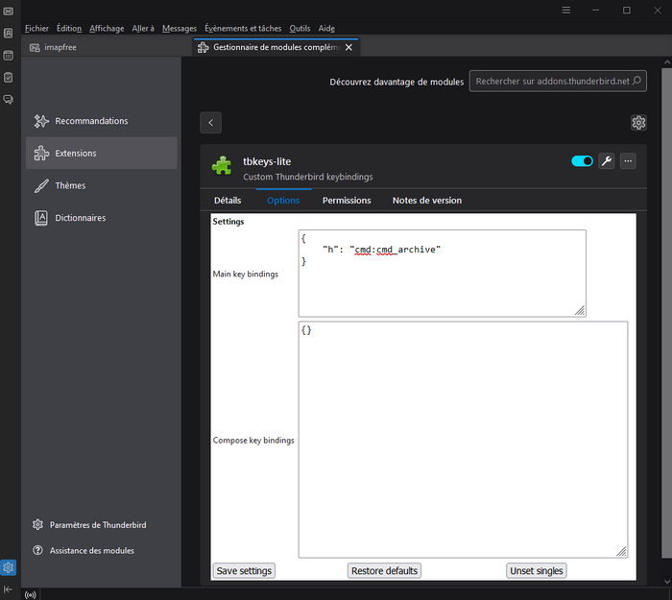This screenshot has width=672, height=600.
Task: Open the Édition menu
Action: pyautogui.click(x=69, y=28)
